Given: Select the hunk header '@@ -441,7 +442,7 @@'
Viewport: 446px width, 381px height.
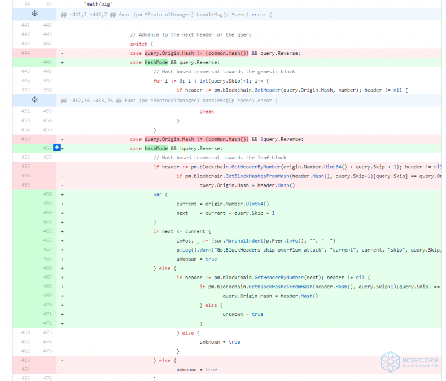Looking at the screenshot, I should tap(88, 15).
